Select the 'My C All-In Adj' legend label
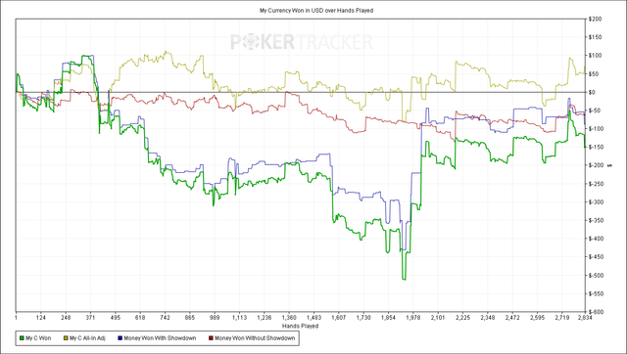This screenshot has width=627, height=354. pyautogui.click(x=87, y=338)
